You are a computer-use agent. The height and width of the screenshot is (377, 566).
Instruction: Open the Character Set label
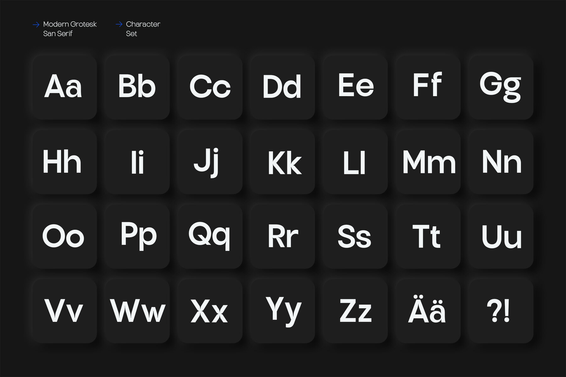pyautogui.click(x=143, y=29)
